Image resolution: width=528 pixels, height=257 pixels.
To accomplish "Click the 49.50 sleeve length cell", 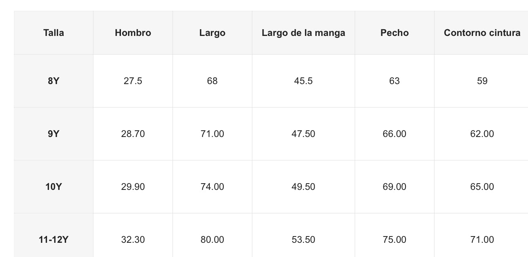I will pos(303,187).
